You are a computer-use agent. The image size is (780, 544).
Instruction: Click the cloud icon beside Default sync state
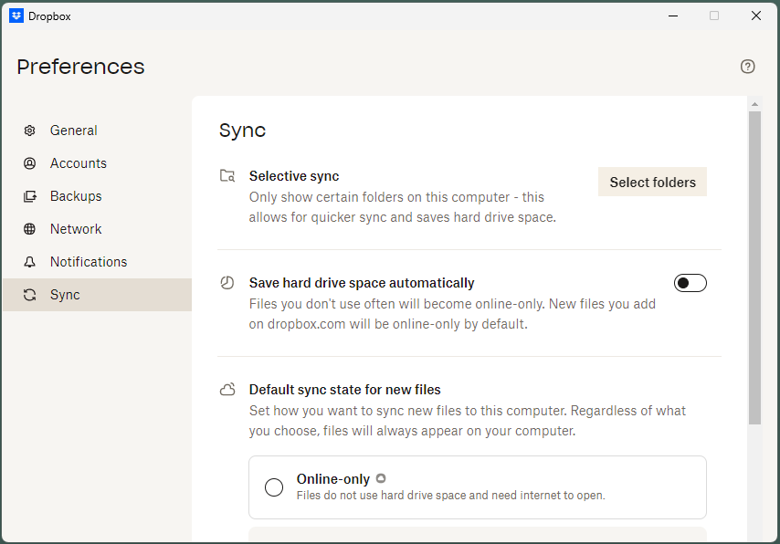(x=227, y=389)
